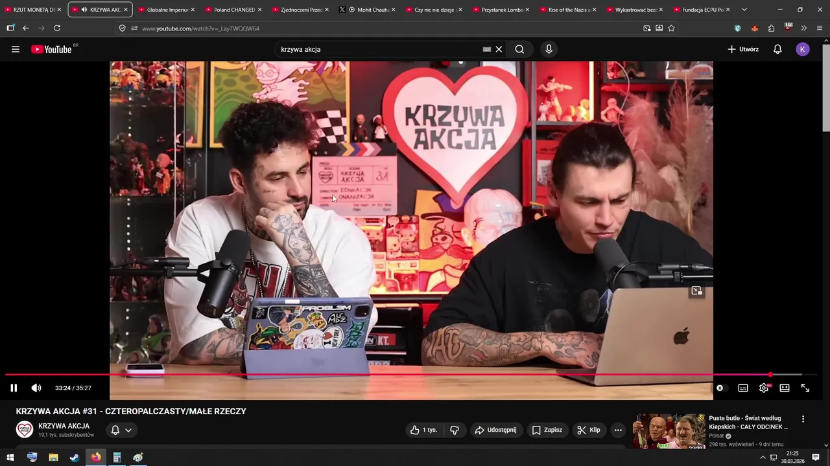This screenshot has width=830, height=466.
Task: Show overflow toolbar items with double chevron
Action: (804, 28)
